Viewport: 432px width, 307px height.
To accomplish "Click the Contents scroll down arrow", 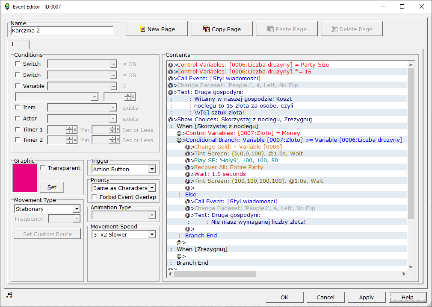I will point(411,267).
